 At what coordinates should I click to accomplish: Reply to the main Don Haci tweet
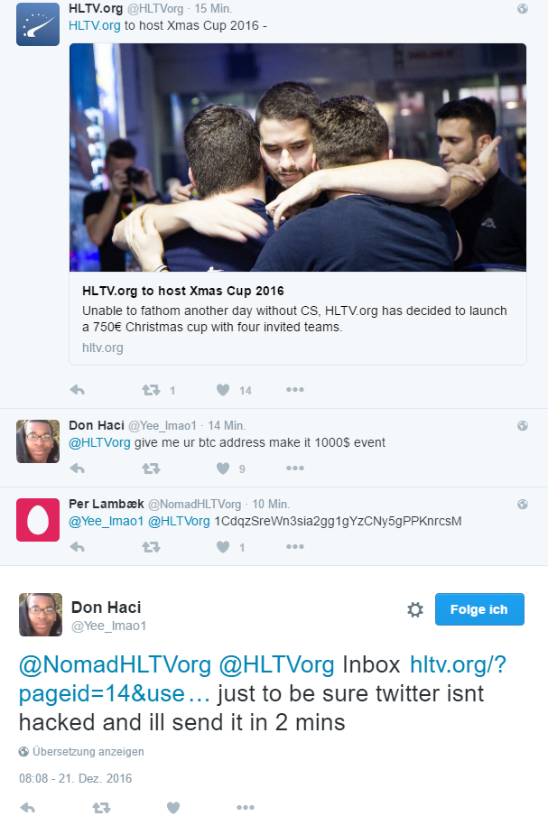coord(28,808)
